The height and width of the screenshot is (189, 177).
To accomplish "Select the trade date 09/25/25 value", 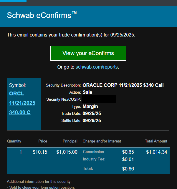I will click(x=92, y=113).
